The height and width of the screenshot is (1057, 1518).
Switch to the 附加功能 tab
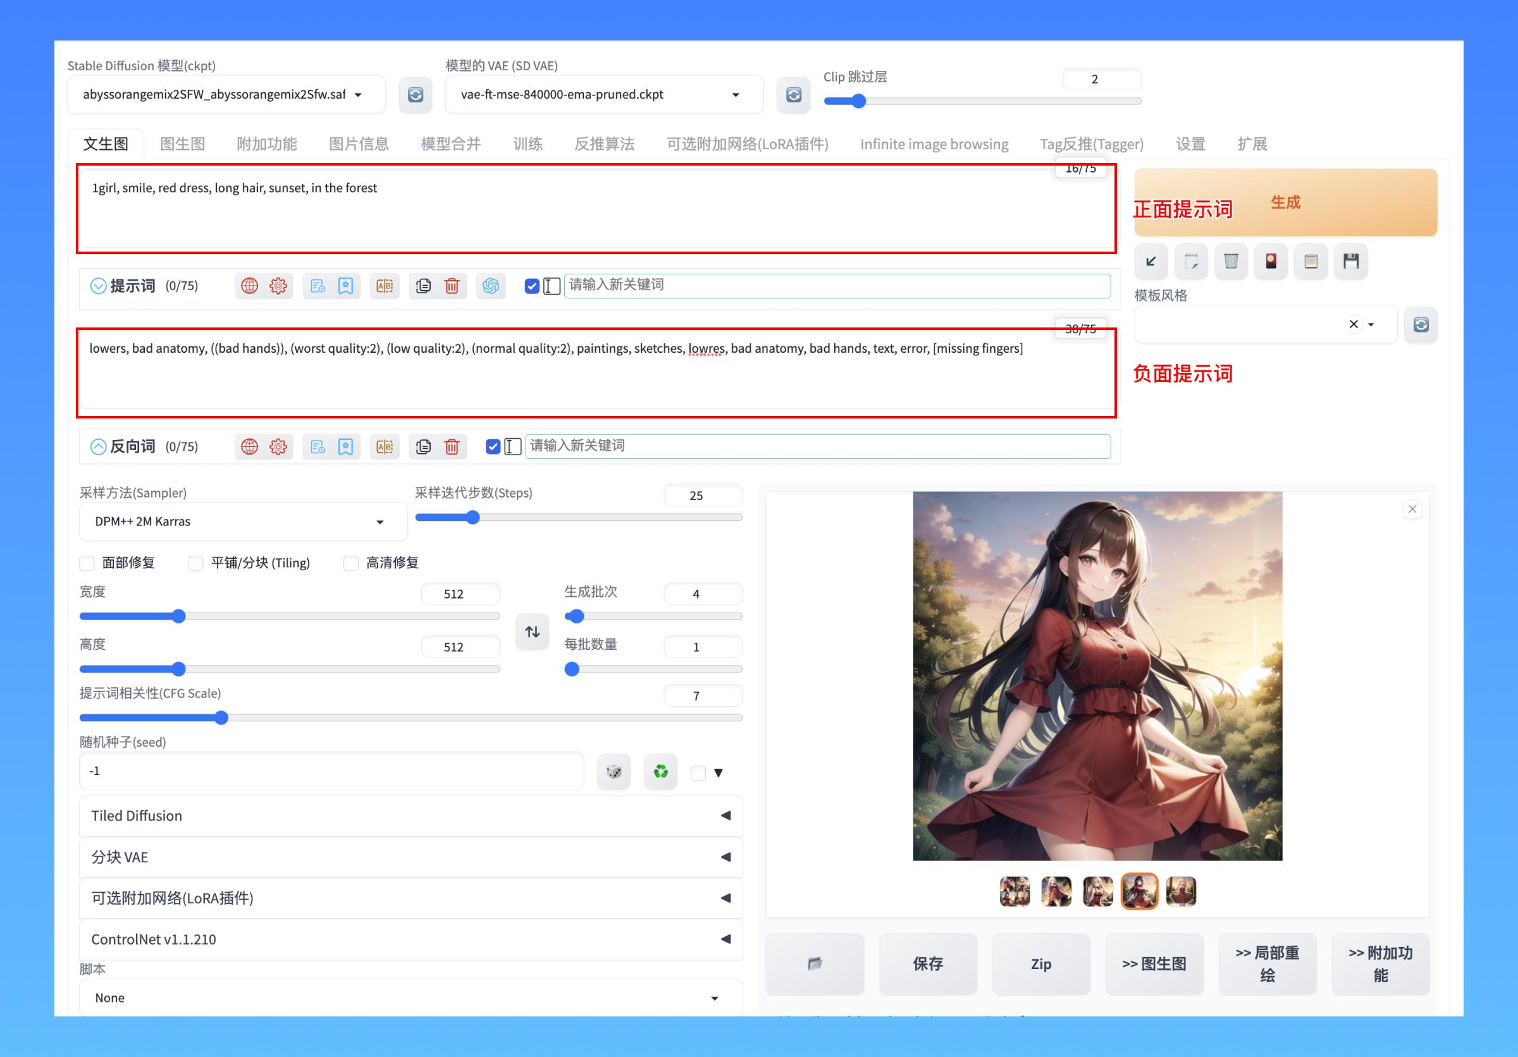coord(266,144)
